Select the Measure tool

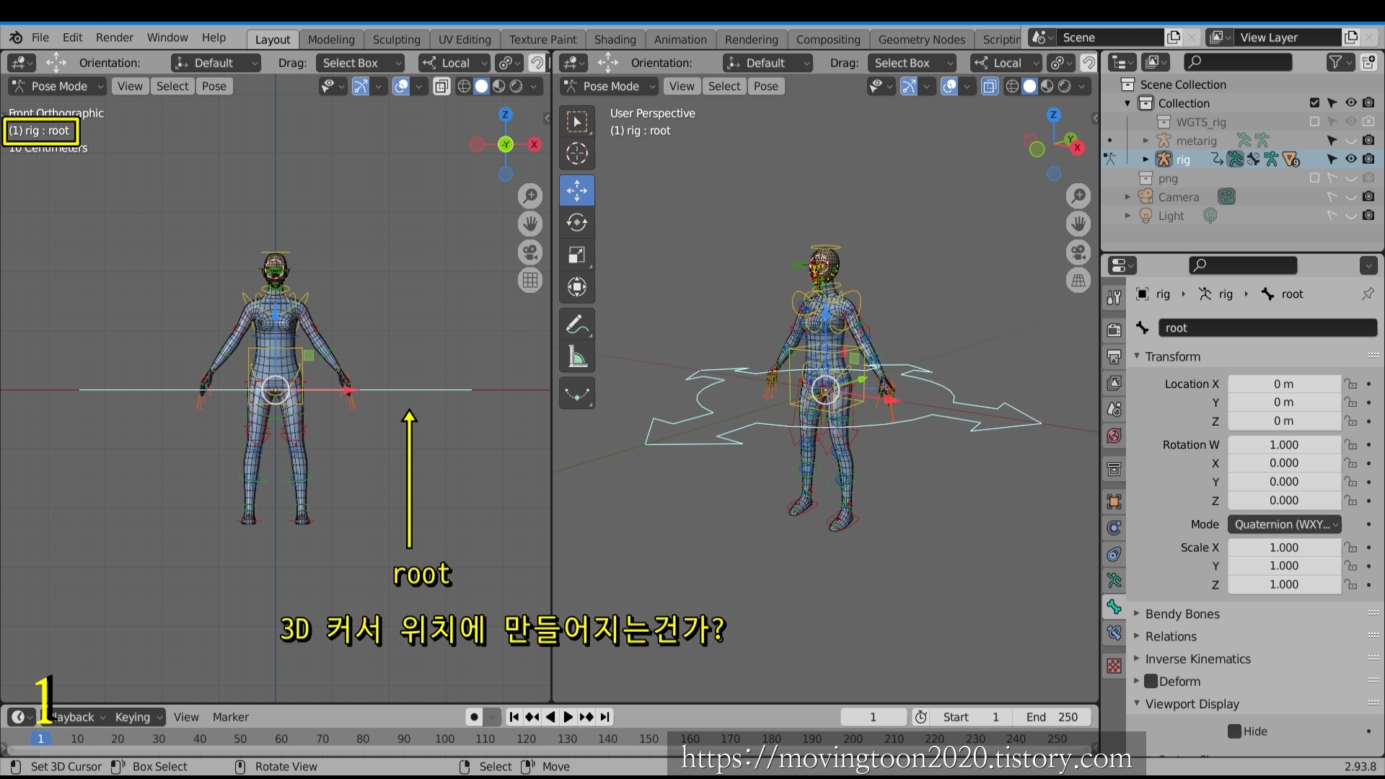[577, 356]
